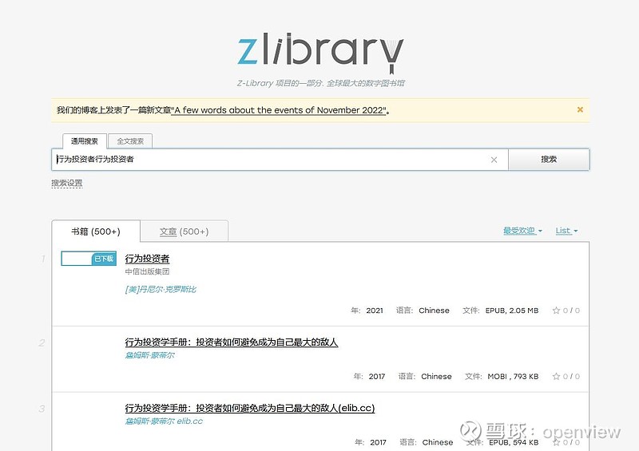Click the star rating of 行为投资者

click(566, 311)
